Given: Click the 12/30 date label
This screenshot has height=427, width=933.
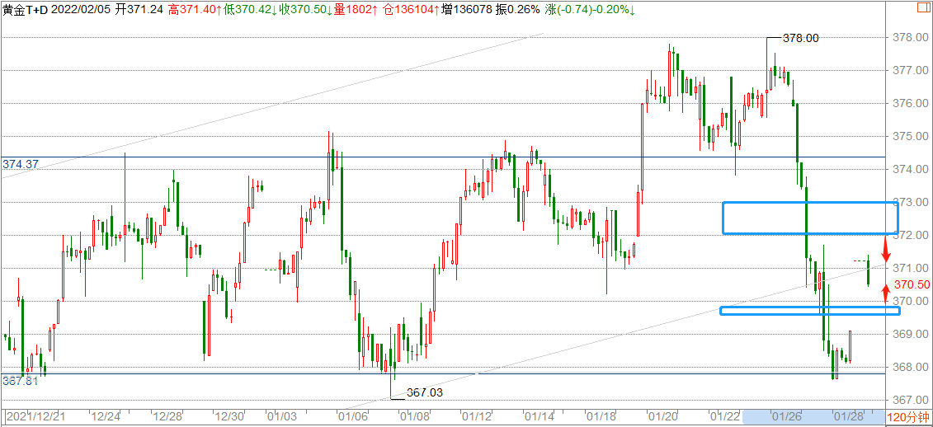Looking at the screenshot, I should pyautogui.click(x=228, y=417).
